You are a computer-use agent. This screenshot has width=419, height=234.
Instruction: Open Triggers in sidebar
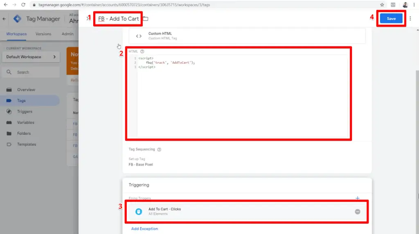[25, 111]
